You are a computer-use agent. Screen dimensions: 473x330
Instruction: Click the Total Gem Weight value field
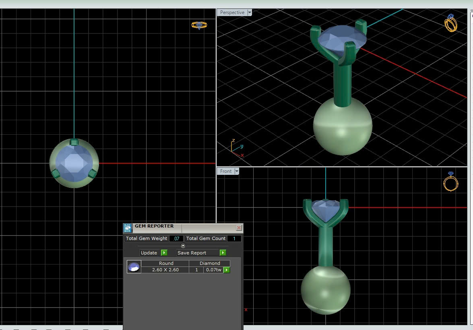[176, 238]
